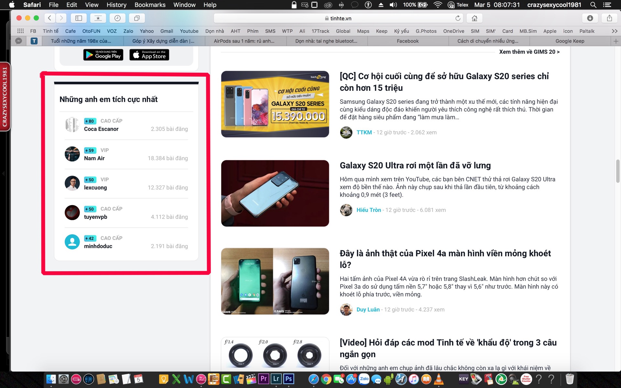Switch to the Facebook tab

pyautogui.click(x=408, y=41)
